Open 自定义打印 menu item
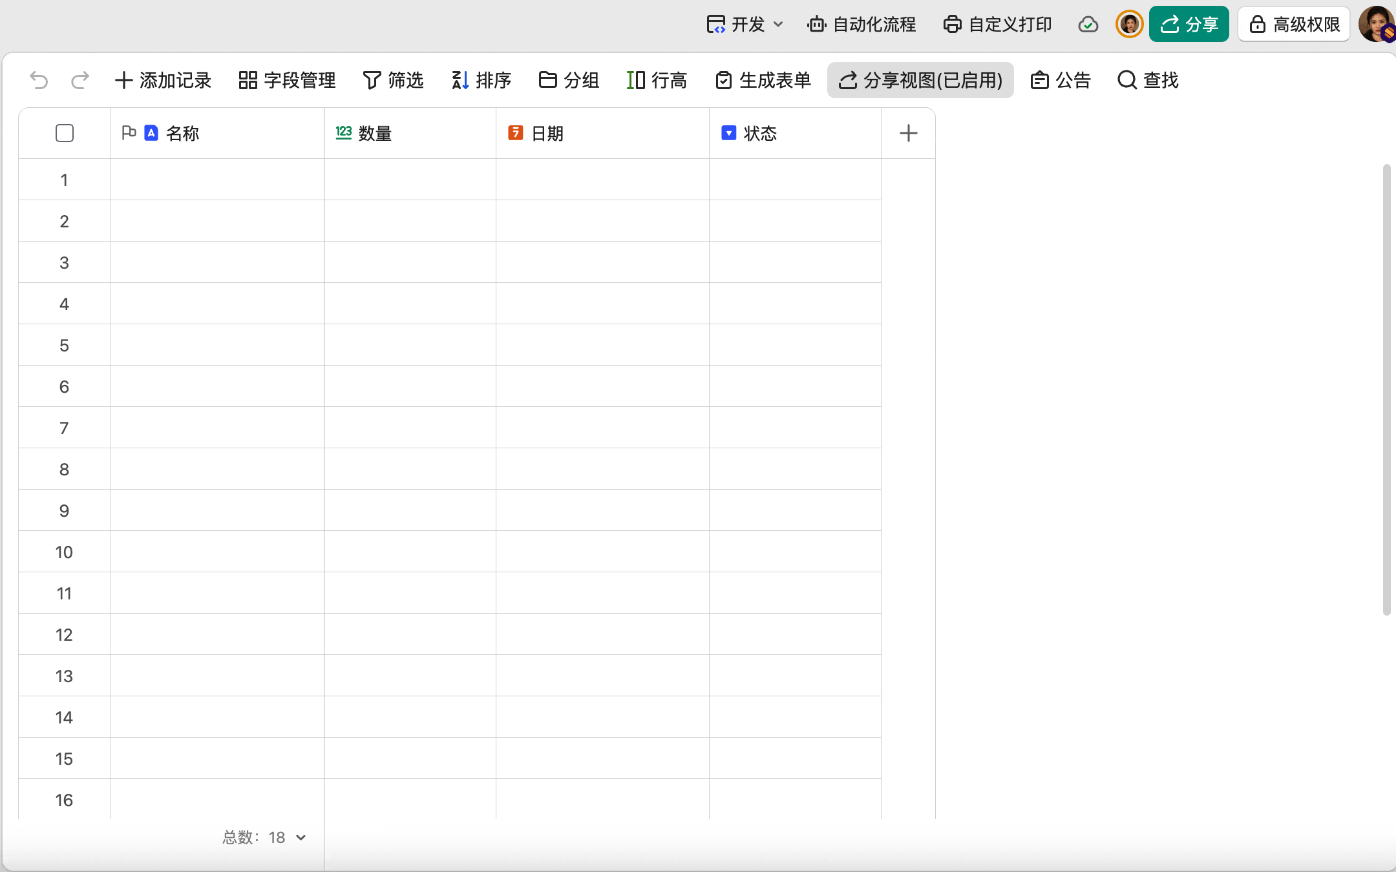Image resolution: width=1396 pixels, height=872 pixels. click(x=997, y=25)
